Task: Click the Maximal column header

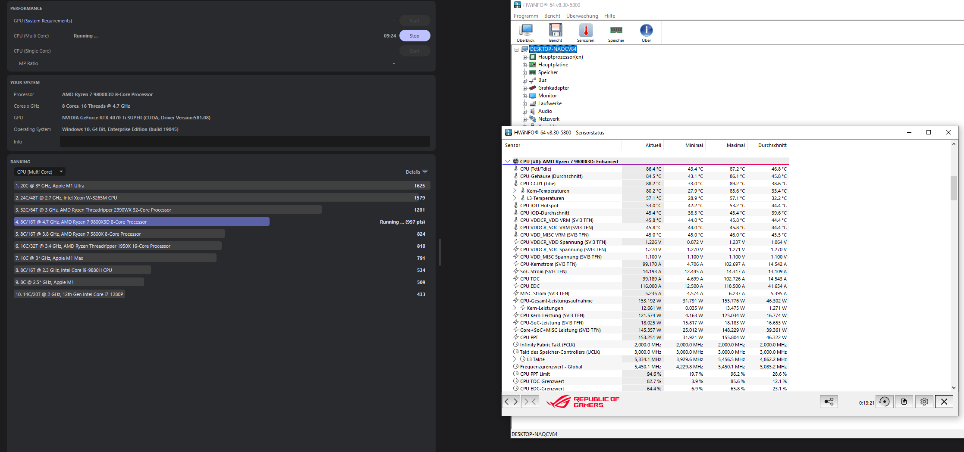Action: click(x=726, y=145)
